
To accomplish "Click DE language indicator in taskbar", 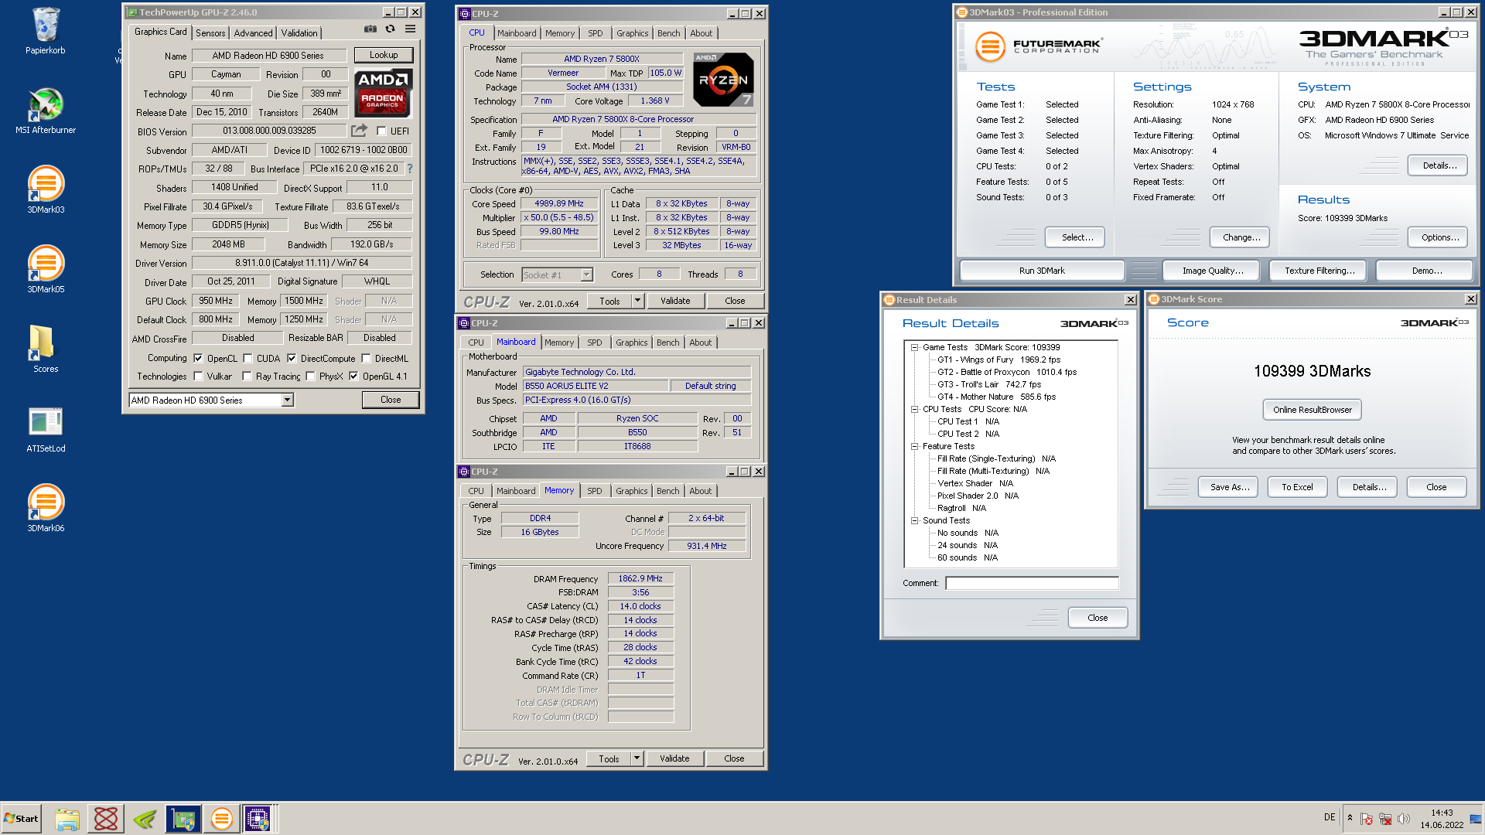I will [1329, 817].
